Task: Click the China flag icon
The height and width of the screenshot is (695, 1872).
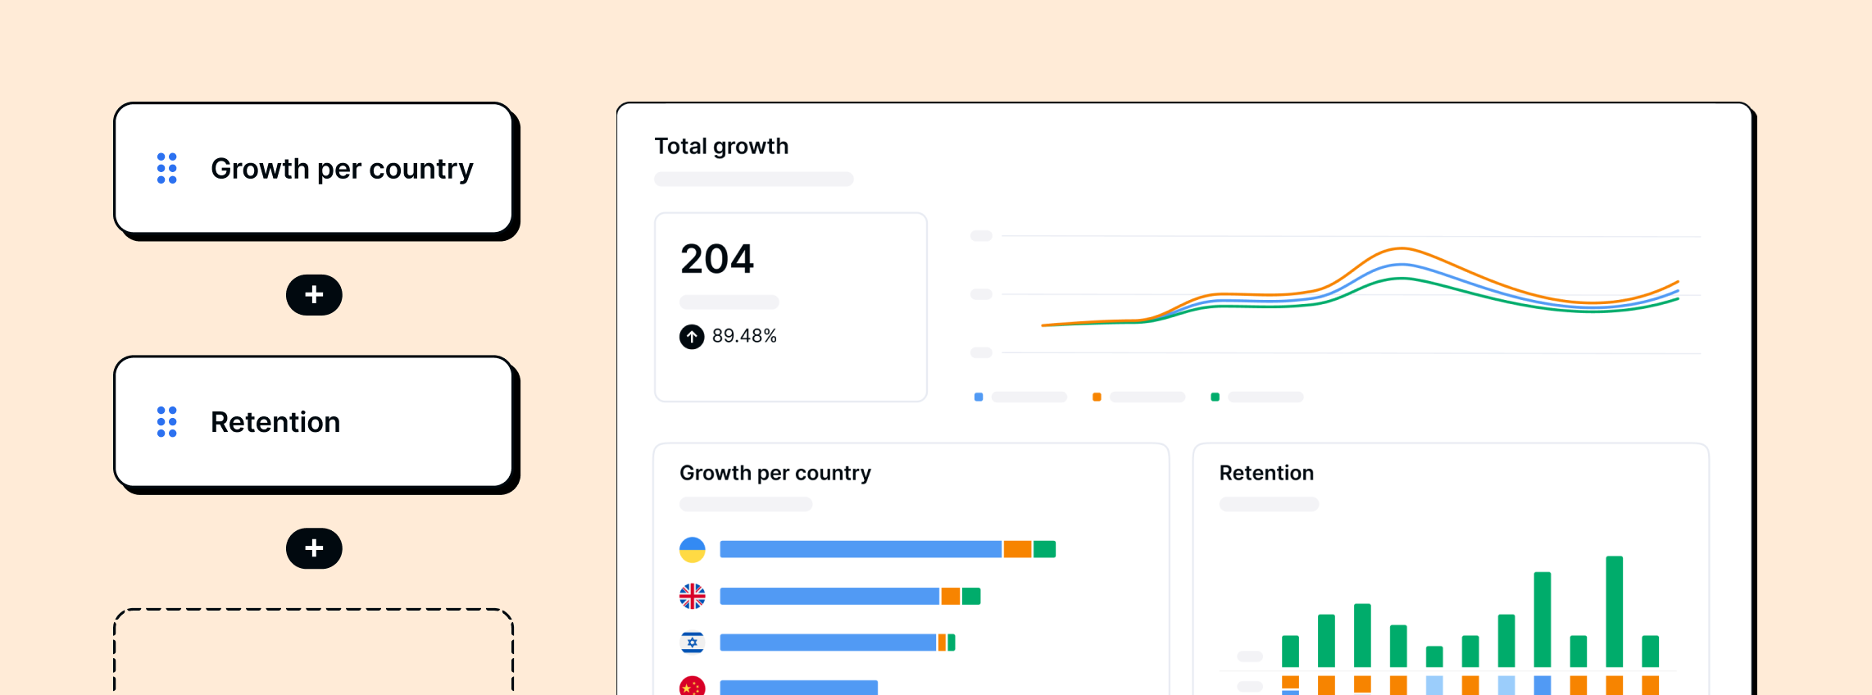Action: point(693,686)
